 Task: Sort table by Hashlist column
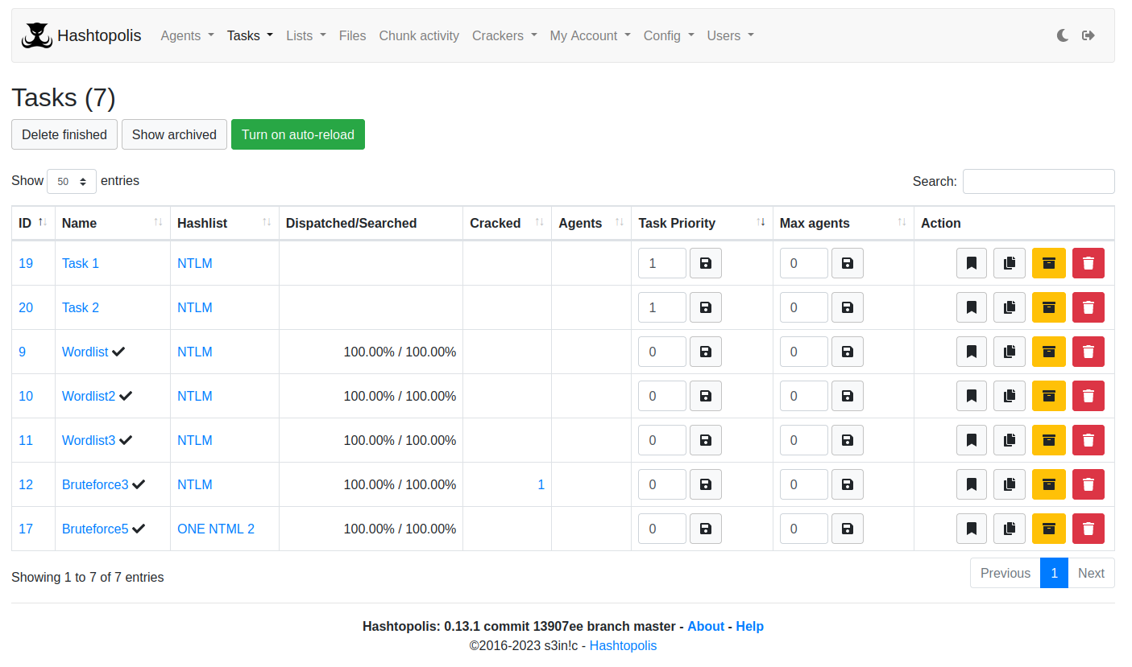point(224,223)
